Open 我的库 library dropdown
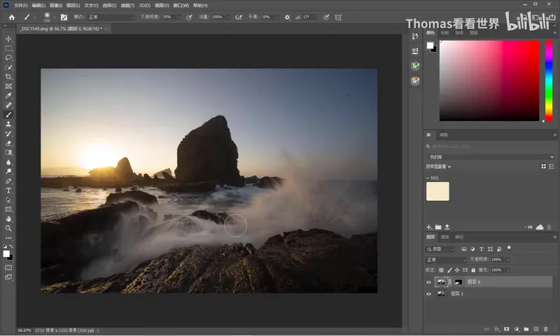The width and height of the screenshot is (560, 336). pyautogui.click(x=491, y=157)
